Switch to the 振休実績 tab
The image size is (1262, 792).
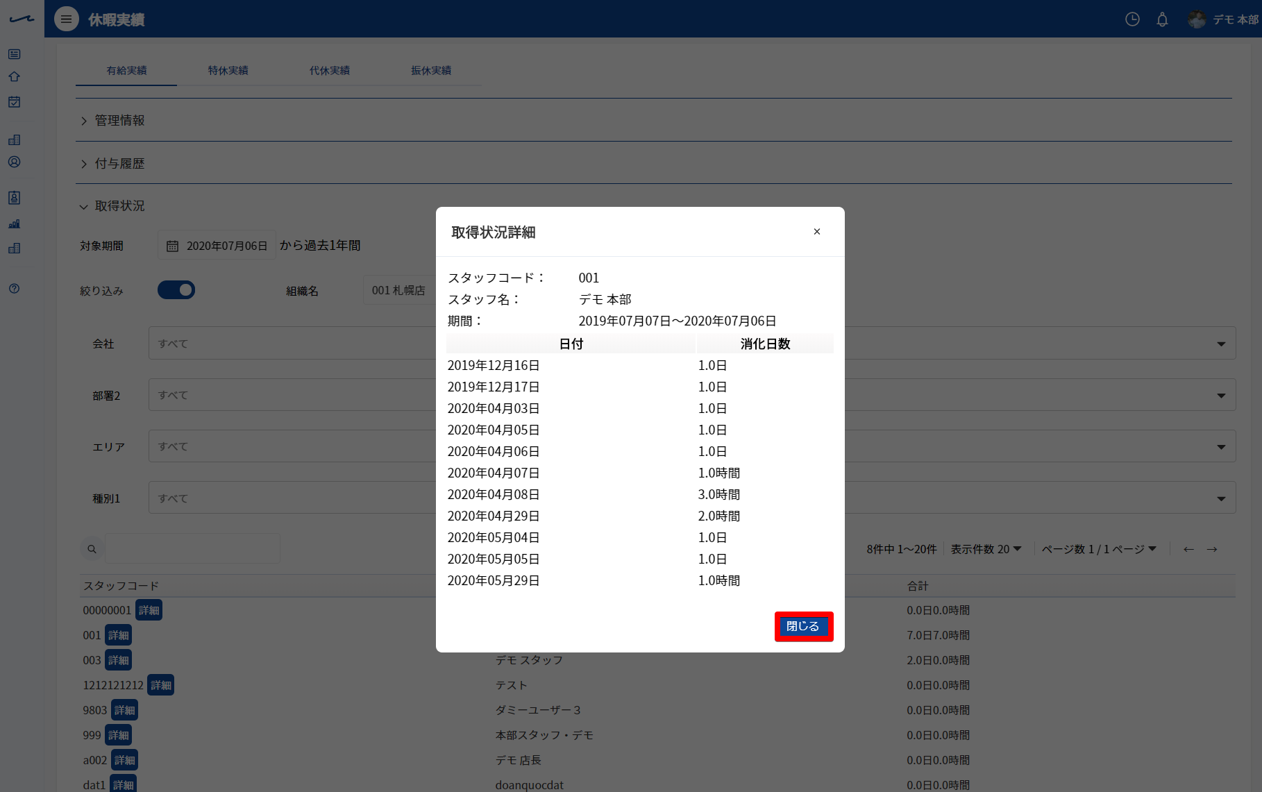(x=431, y=71)
